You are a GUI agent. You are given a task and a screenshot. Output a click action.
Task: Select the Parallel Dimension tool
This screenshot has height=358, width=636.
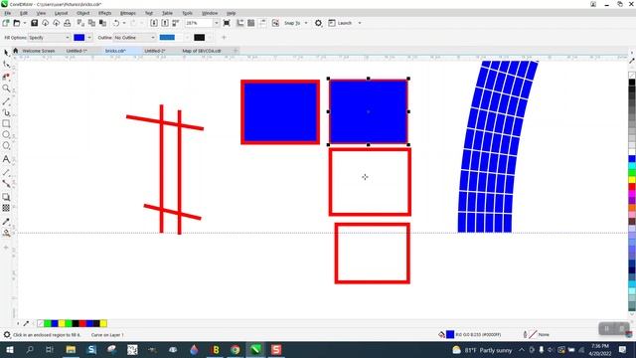coord(6,172)
